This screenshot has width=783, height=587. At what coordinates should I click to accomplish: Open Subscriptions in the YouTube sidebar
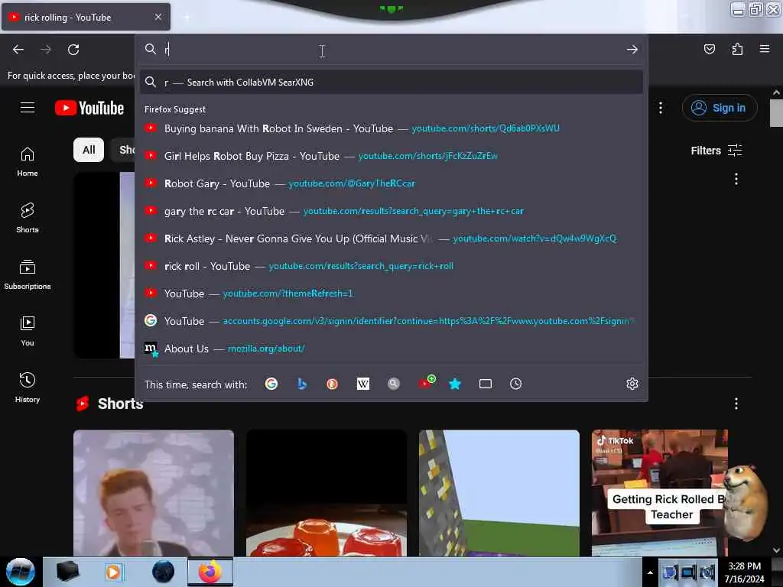(x=28, y=274)
